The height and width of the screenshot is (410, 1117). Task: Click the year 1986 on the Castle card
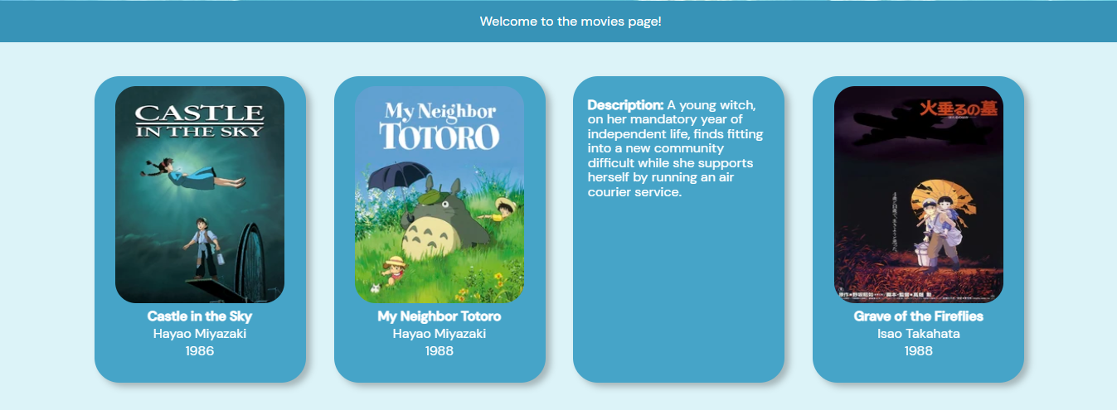(200, 351)
